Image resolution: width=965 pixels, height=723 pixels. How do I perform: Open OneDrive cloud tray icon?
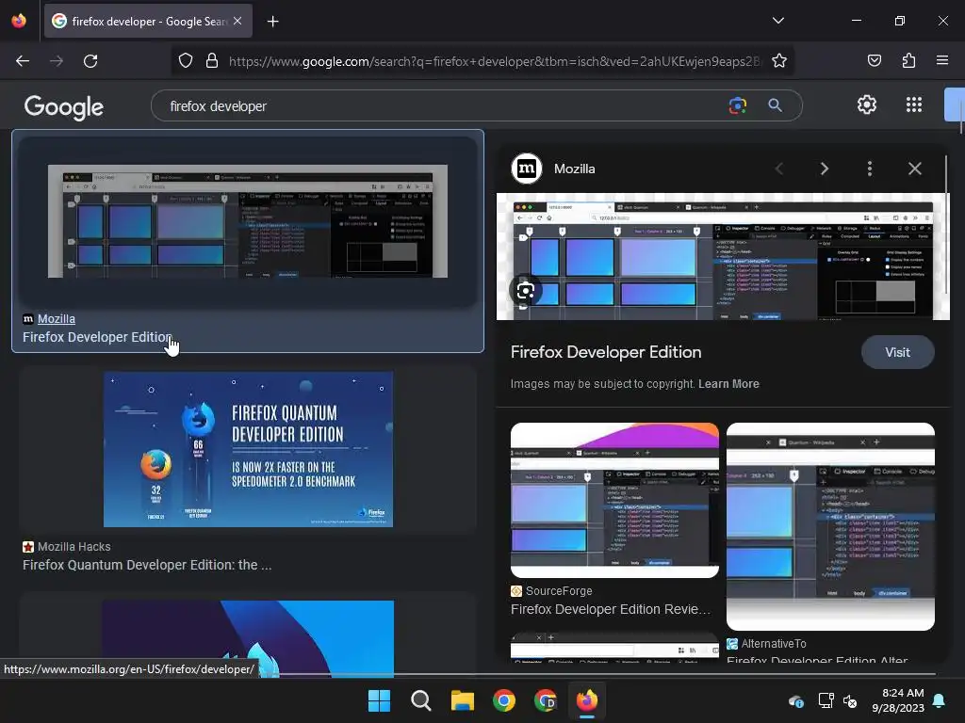tap(795, 700)
